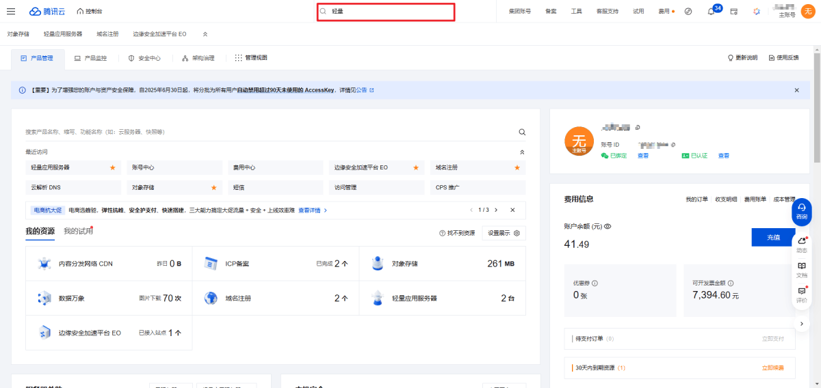Switch to the 产品监控 tab

tap(90, 59)
